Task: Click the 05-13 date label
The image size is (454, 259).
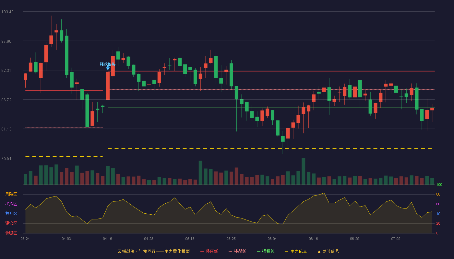Action: (190, 239)
